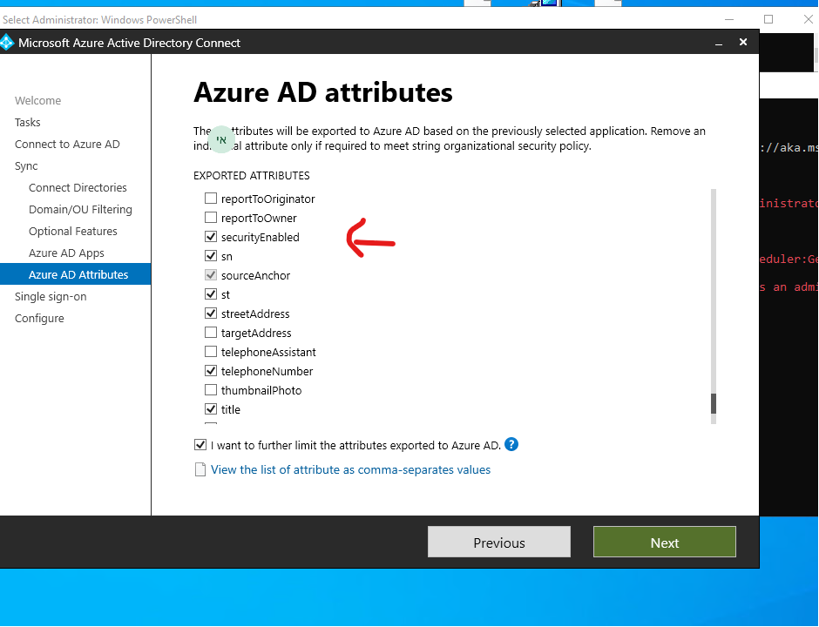Click the Previous button
The width and height of the screenshot is (819, 627).
(499, 542)
